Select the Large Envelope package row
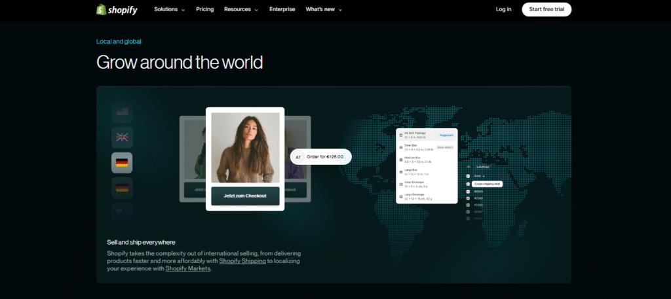 pyautogui.click(x=427, y=196)
